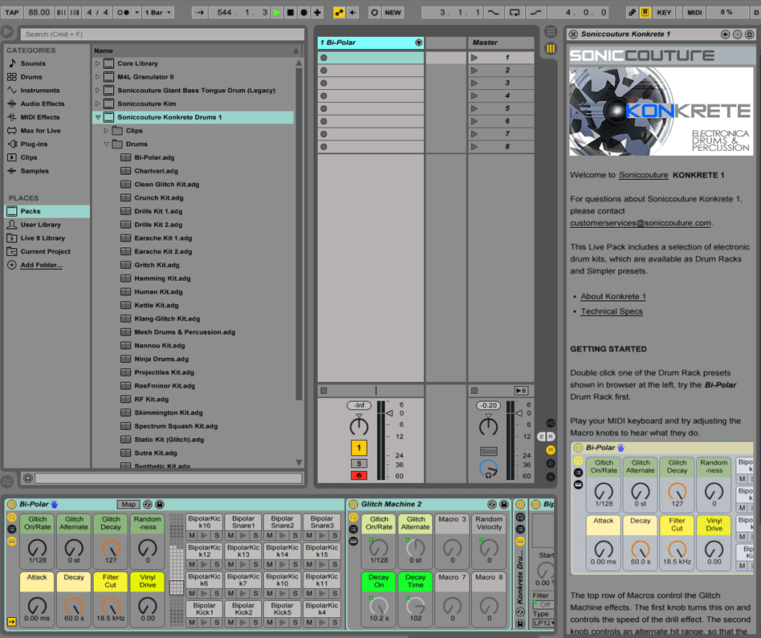Click the Random Velocity knob in Glitch Machine 2
The image size is (761, 638).
tap(489, 548)
